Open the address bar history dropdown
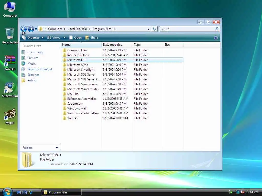Image resolution: width=262 pixels, height=196 pixels. [x=148, y=29]
